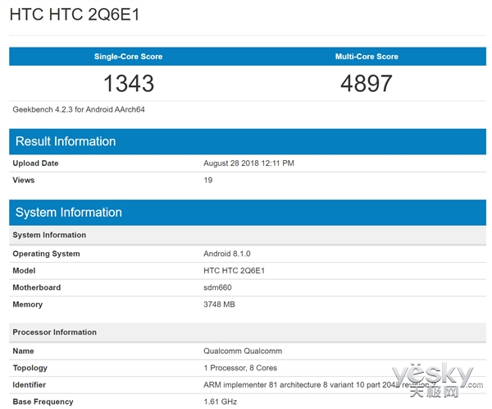Viewport: 492px width, 409px height.
Task: Click the Qualcomm Qualcomm processor name
Action: 241,351
